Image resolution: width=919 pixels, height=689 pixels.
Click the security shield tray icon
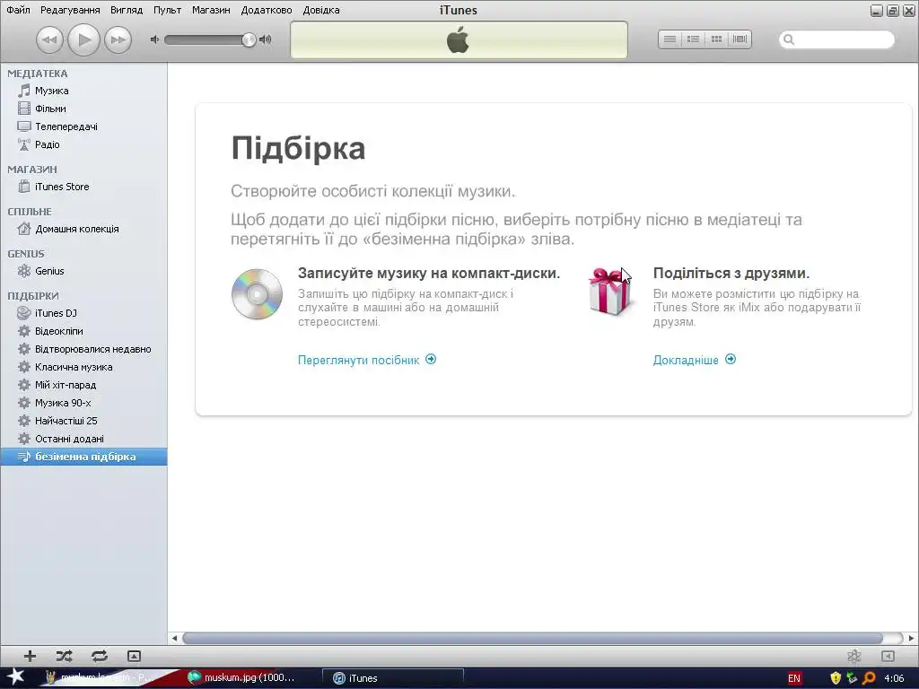(x=836, y=678)
